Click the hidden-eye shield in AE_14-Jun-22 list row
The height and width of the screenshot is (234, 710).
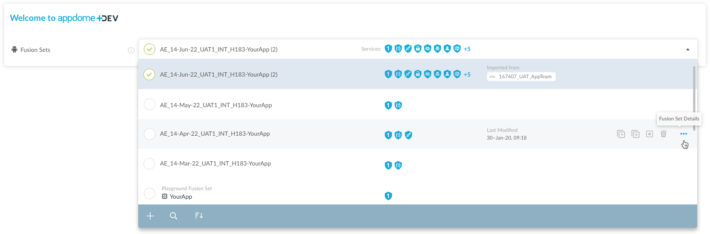428,74
